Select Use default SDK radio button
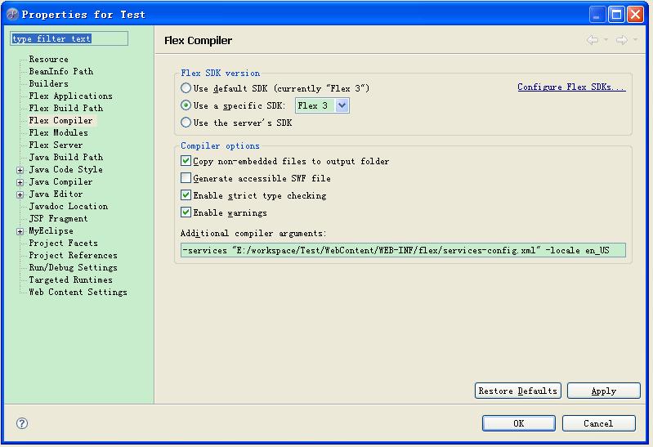The image size is (653, 447). (186, 88)
